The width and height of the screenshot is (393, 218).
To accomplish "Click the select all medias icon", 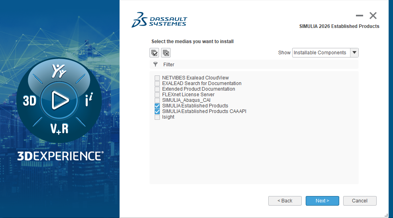I will pos(154,53).
